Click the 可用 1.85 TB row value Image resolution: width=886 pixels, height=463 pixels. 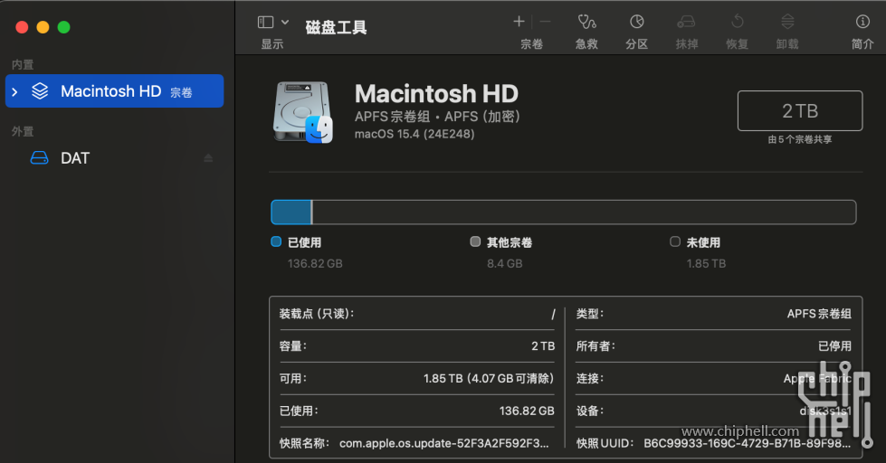489,378
